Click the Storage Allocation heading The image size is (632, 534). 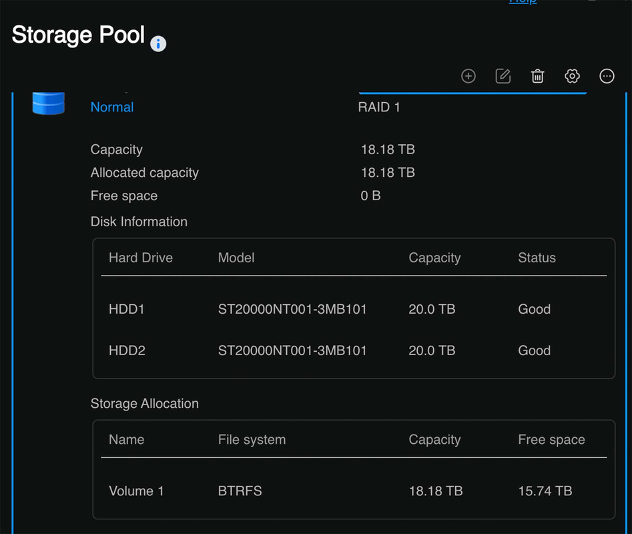(x=145, y=403)
